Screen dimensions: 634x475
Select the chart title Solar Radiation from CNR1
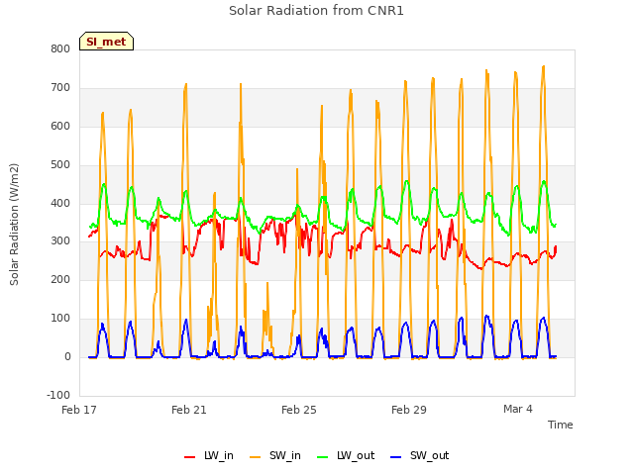316,11
